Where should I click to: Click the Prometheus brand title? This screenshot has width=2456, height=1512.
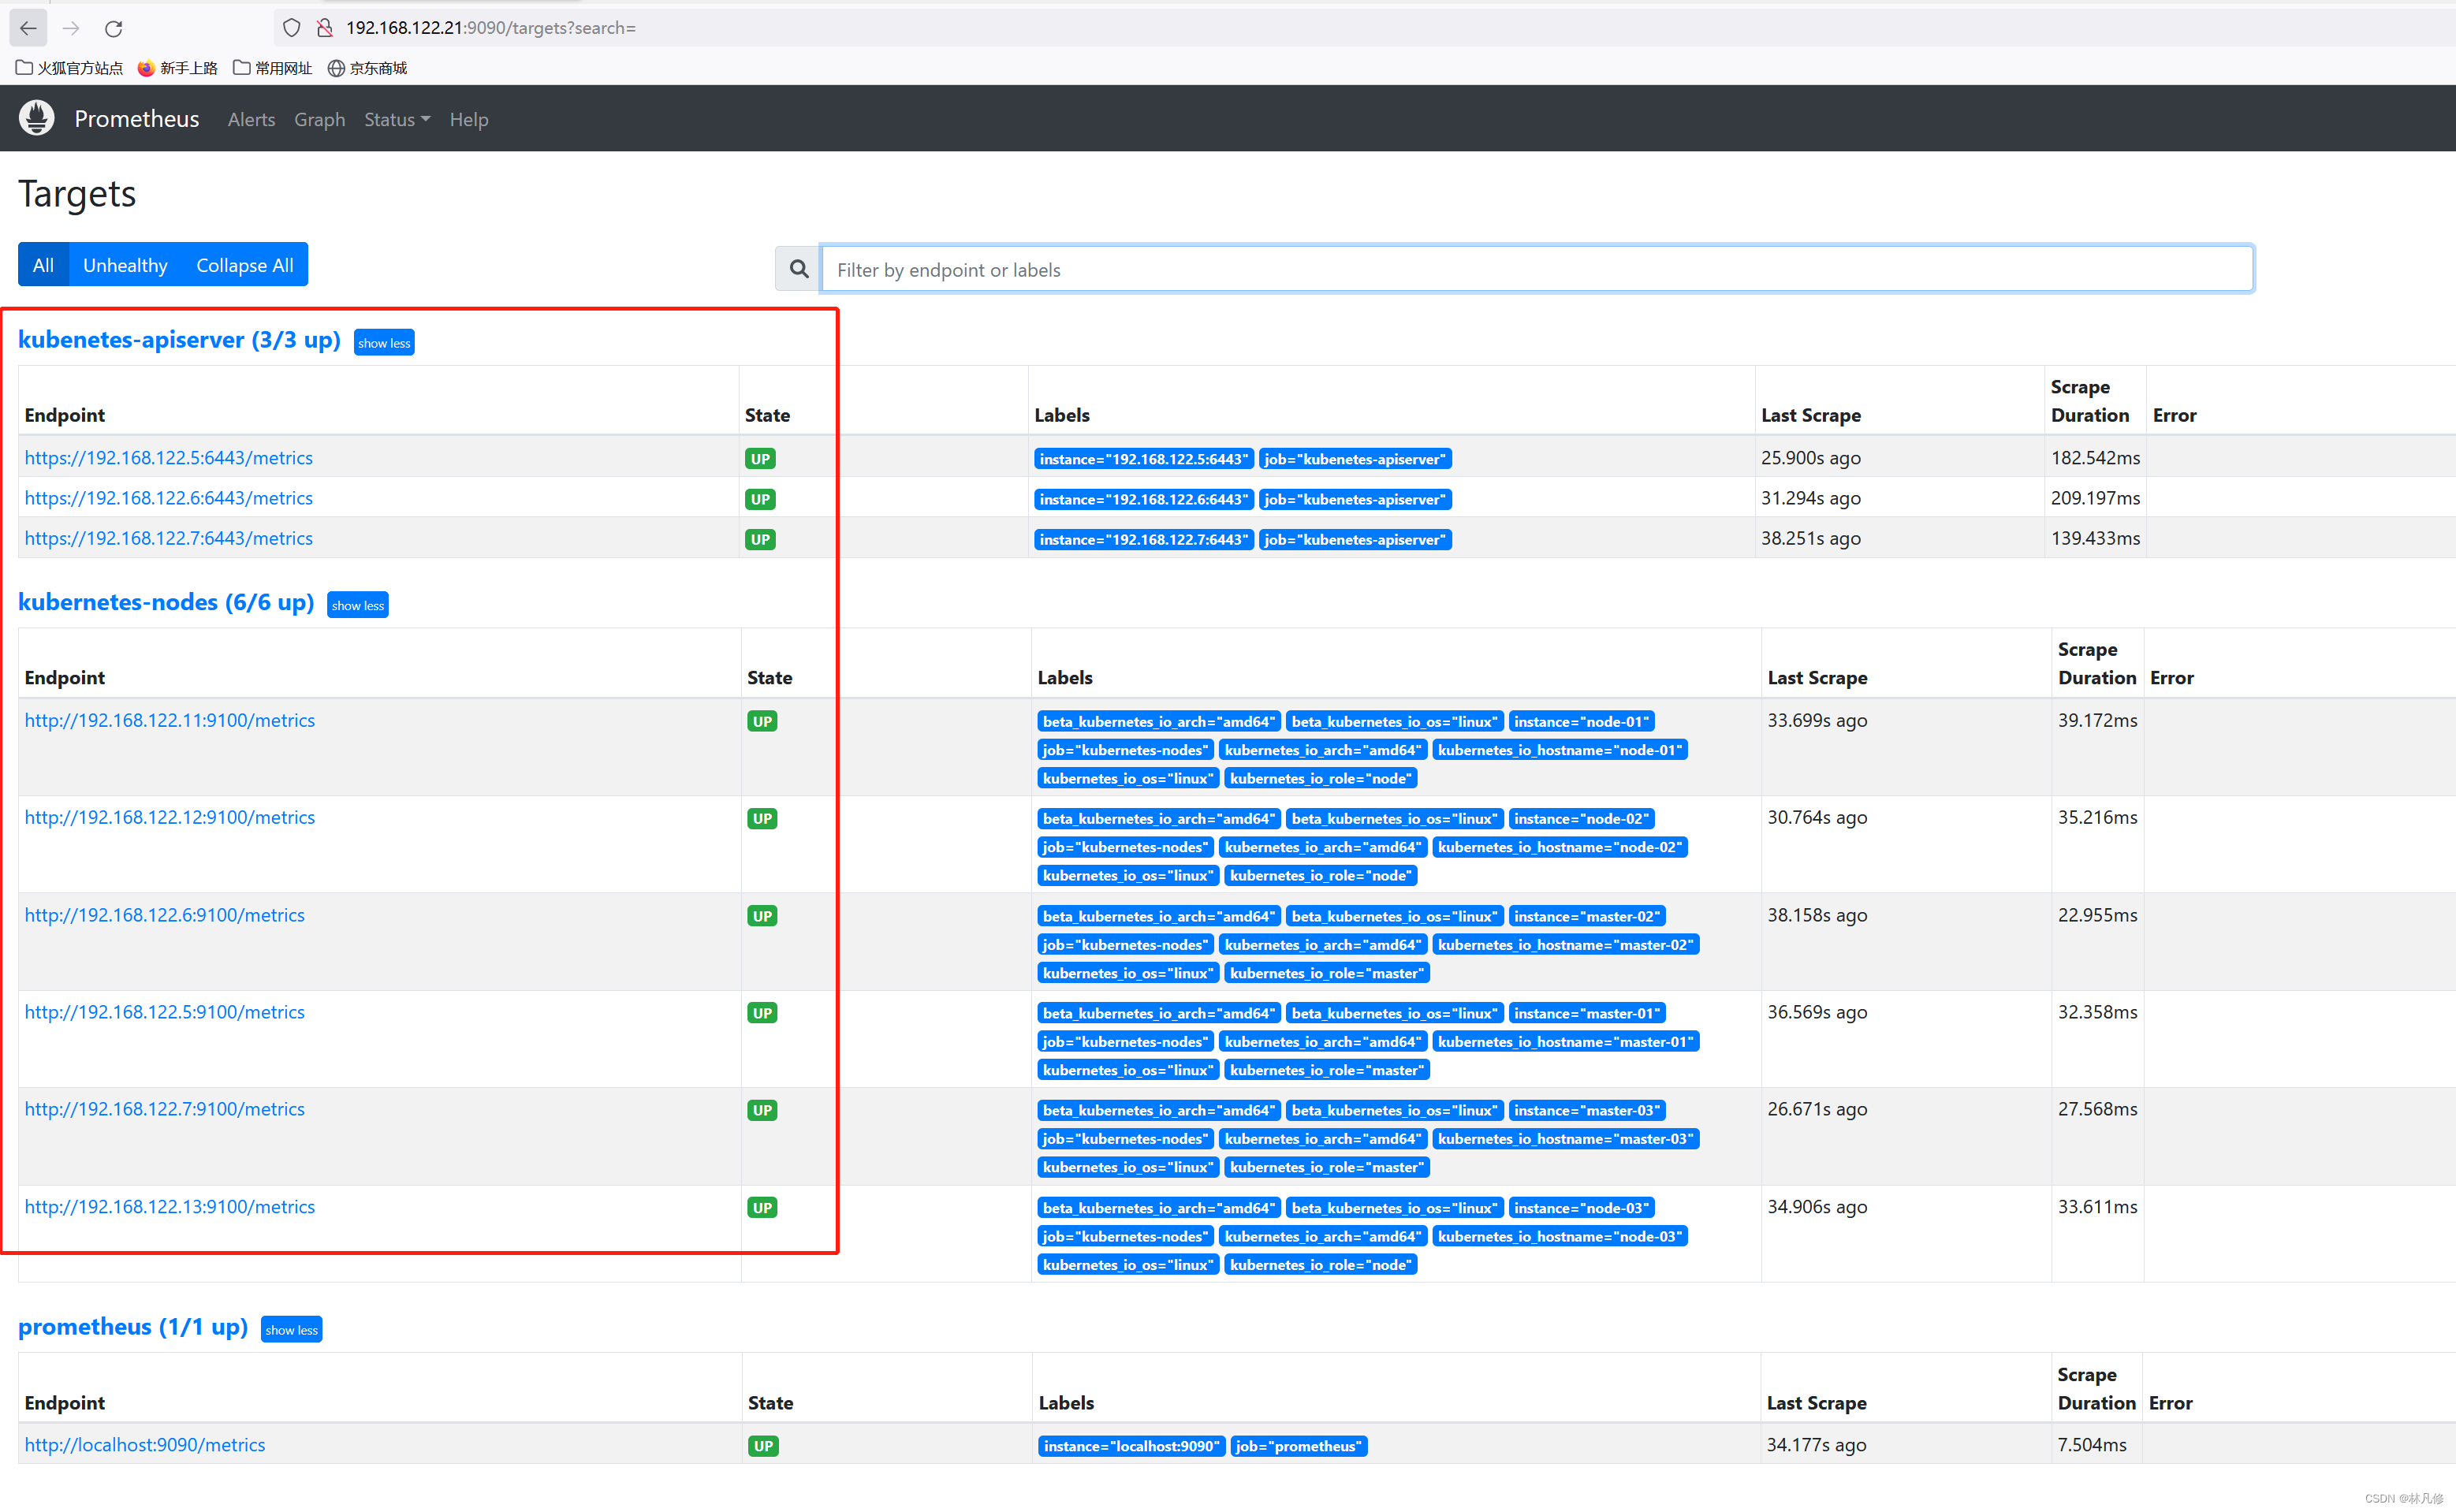click(137, 118)
